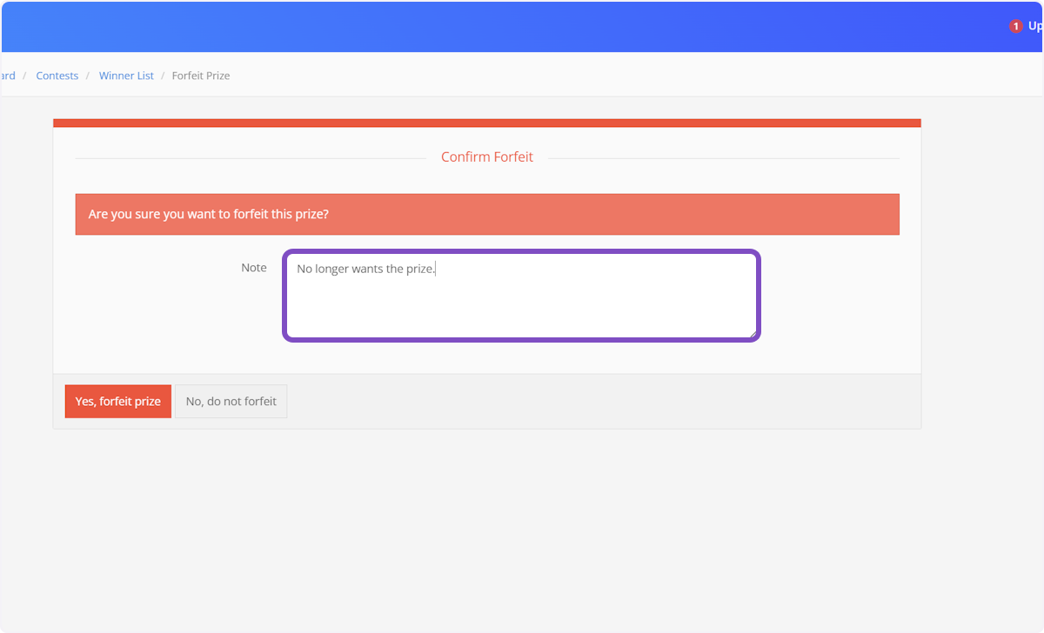
Task: Click the truncated 'Up' header link
Action: (x=1034, y=26)
